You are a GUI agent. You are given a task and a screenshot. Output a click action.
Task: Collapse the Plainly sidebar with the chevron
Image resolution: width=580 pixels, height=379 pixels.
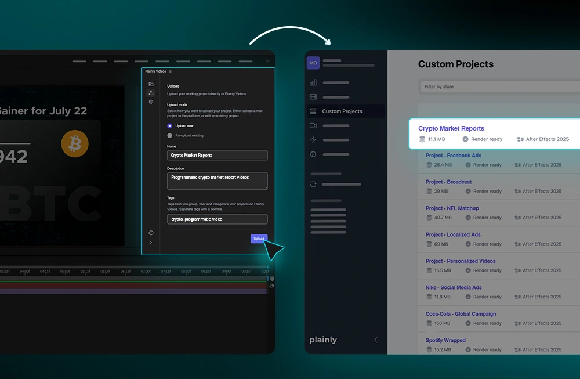tap(376, 340)
